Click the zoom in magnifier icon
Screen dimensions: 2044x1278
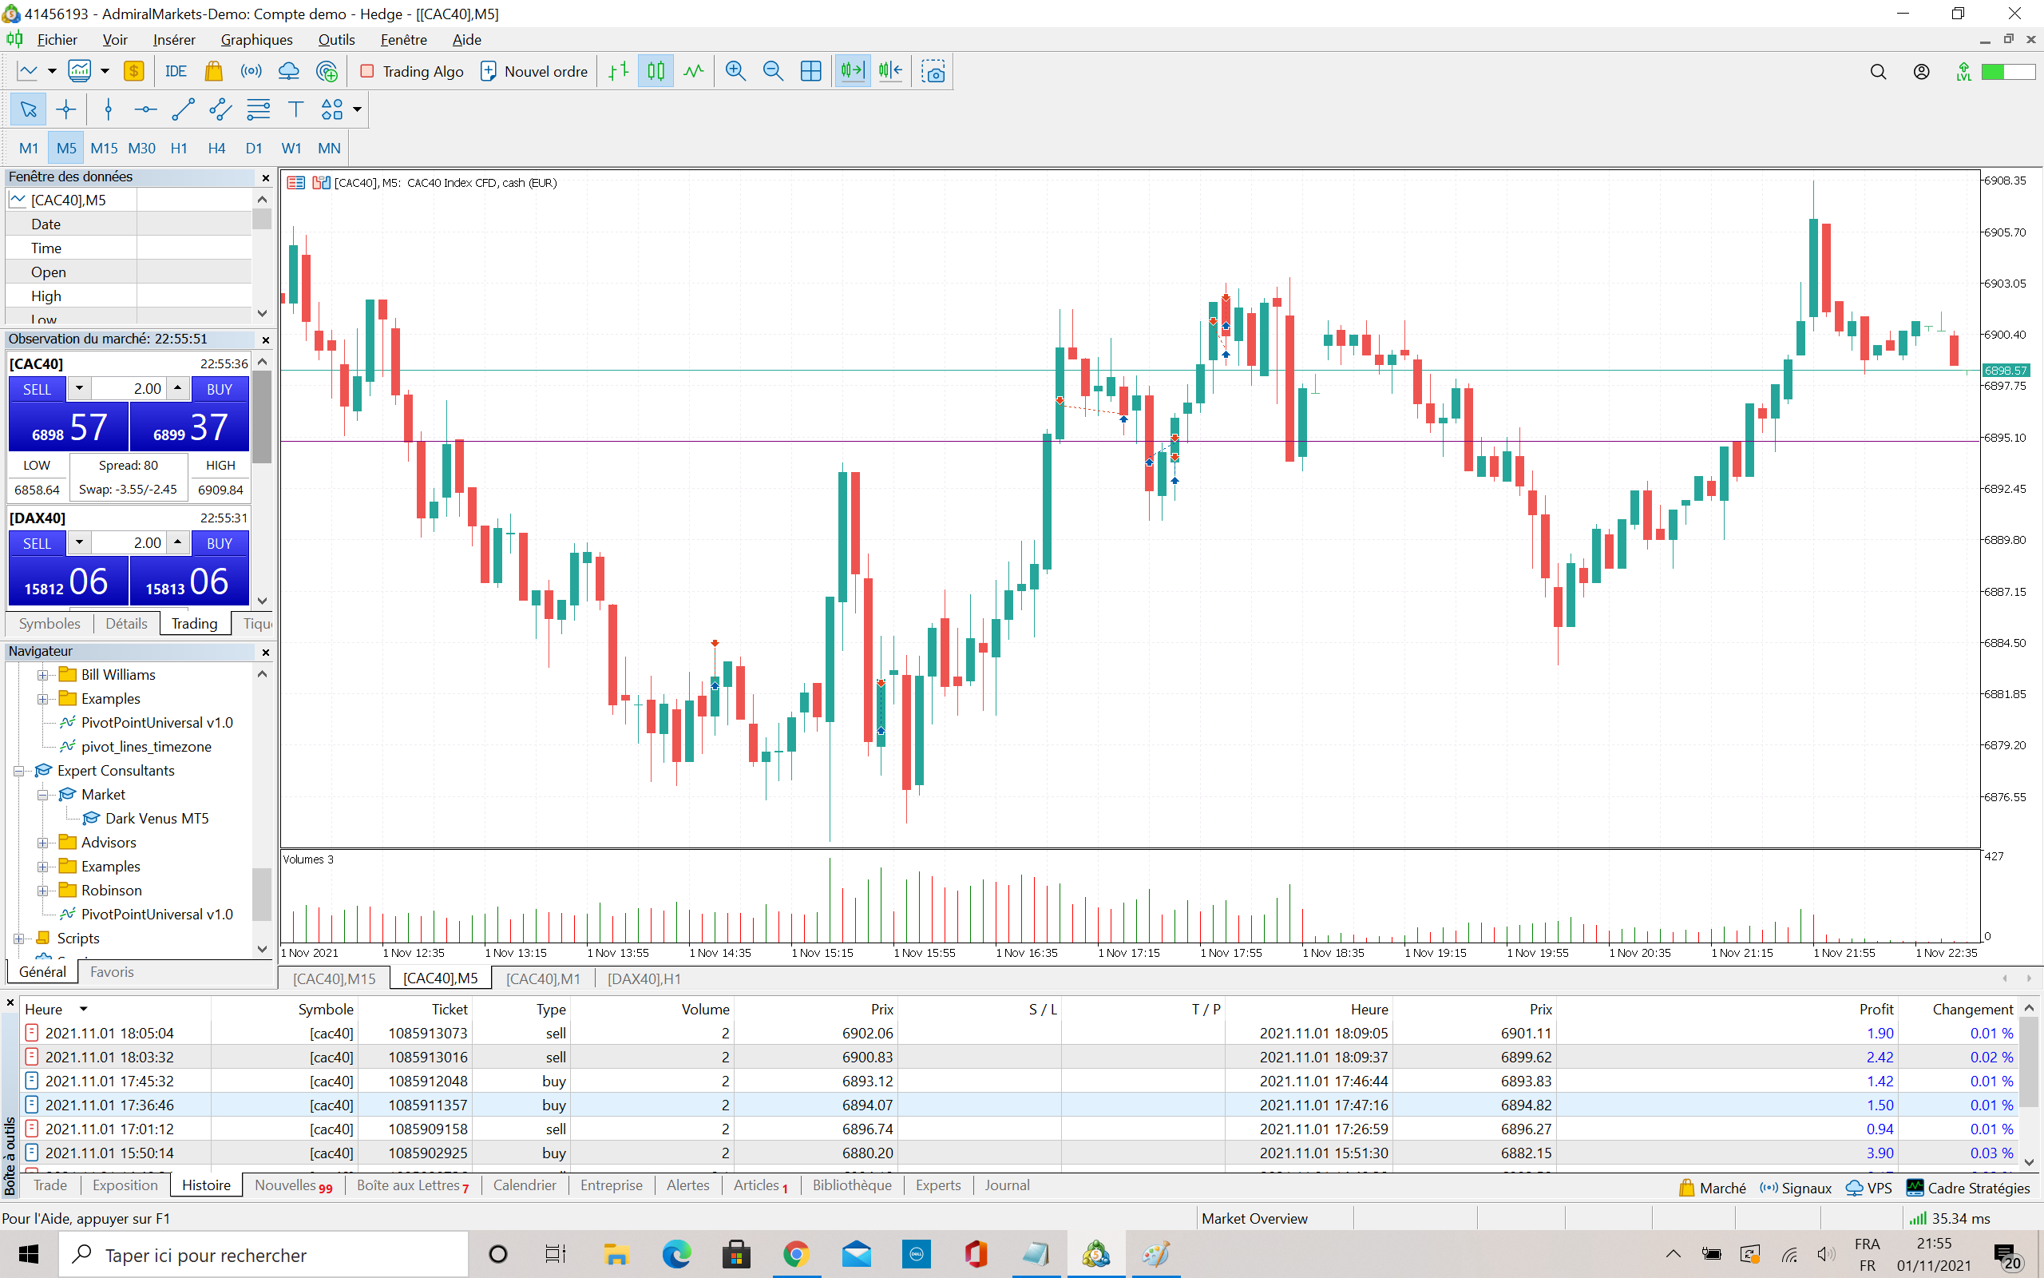click(x=735, y=72)
